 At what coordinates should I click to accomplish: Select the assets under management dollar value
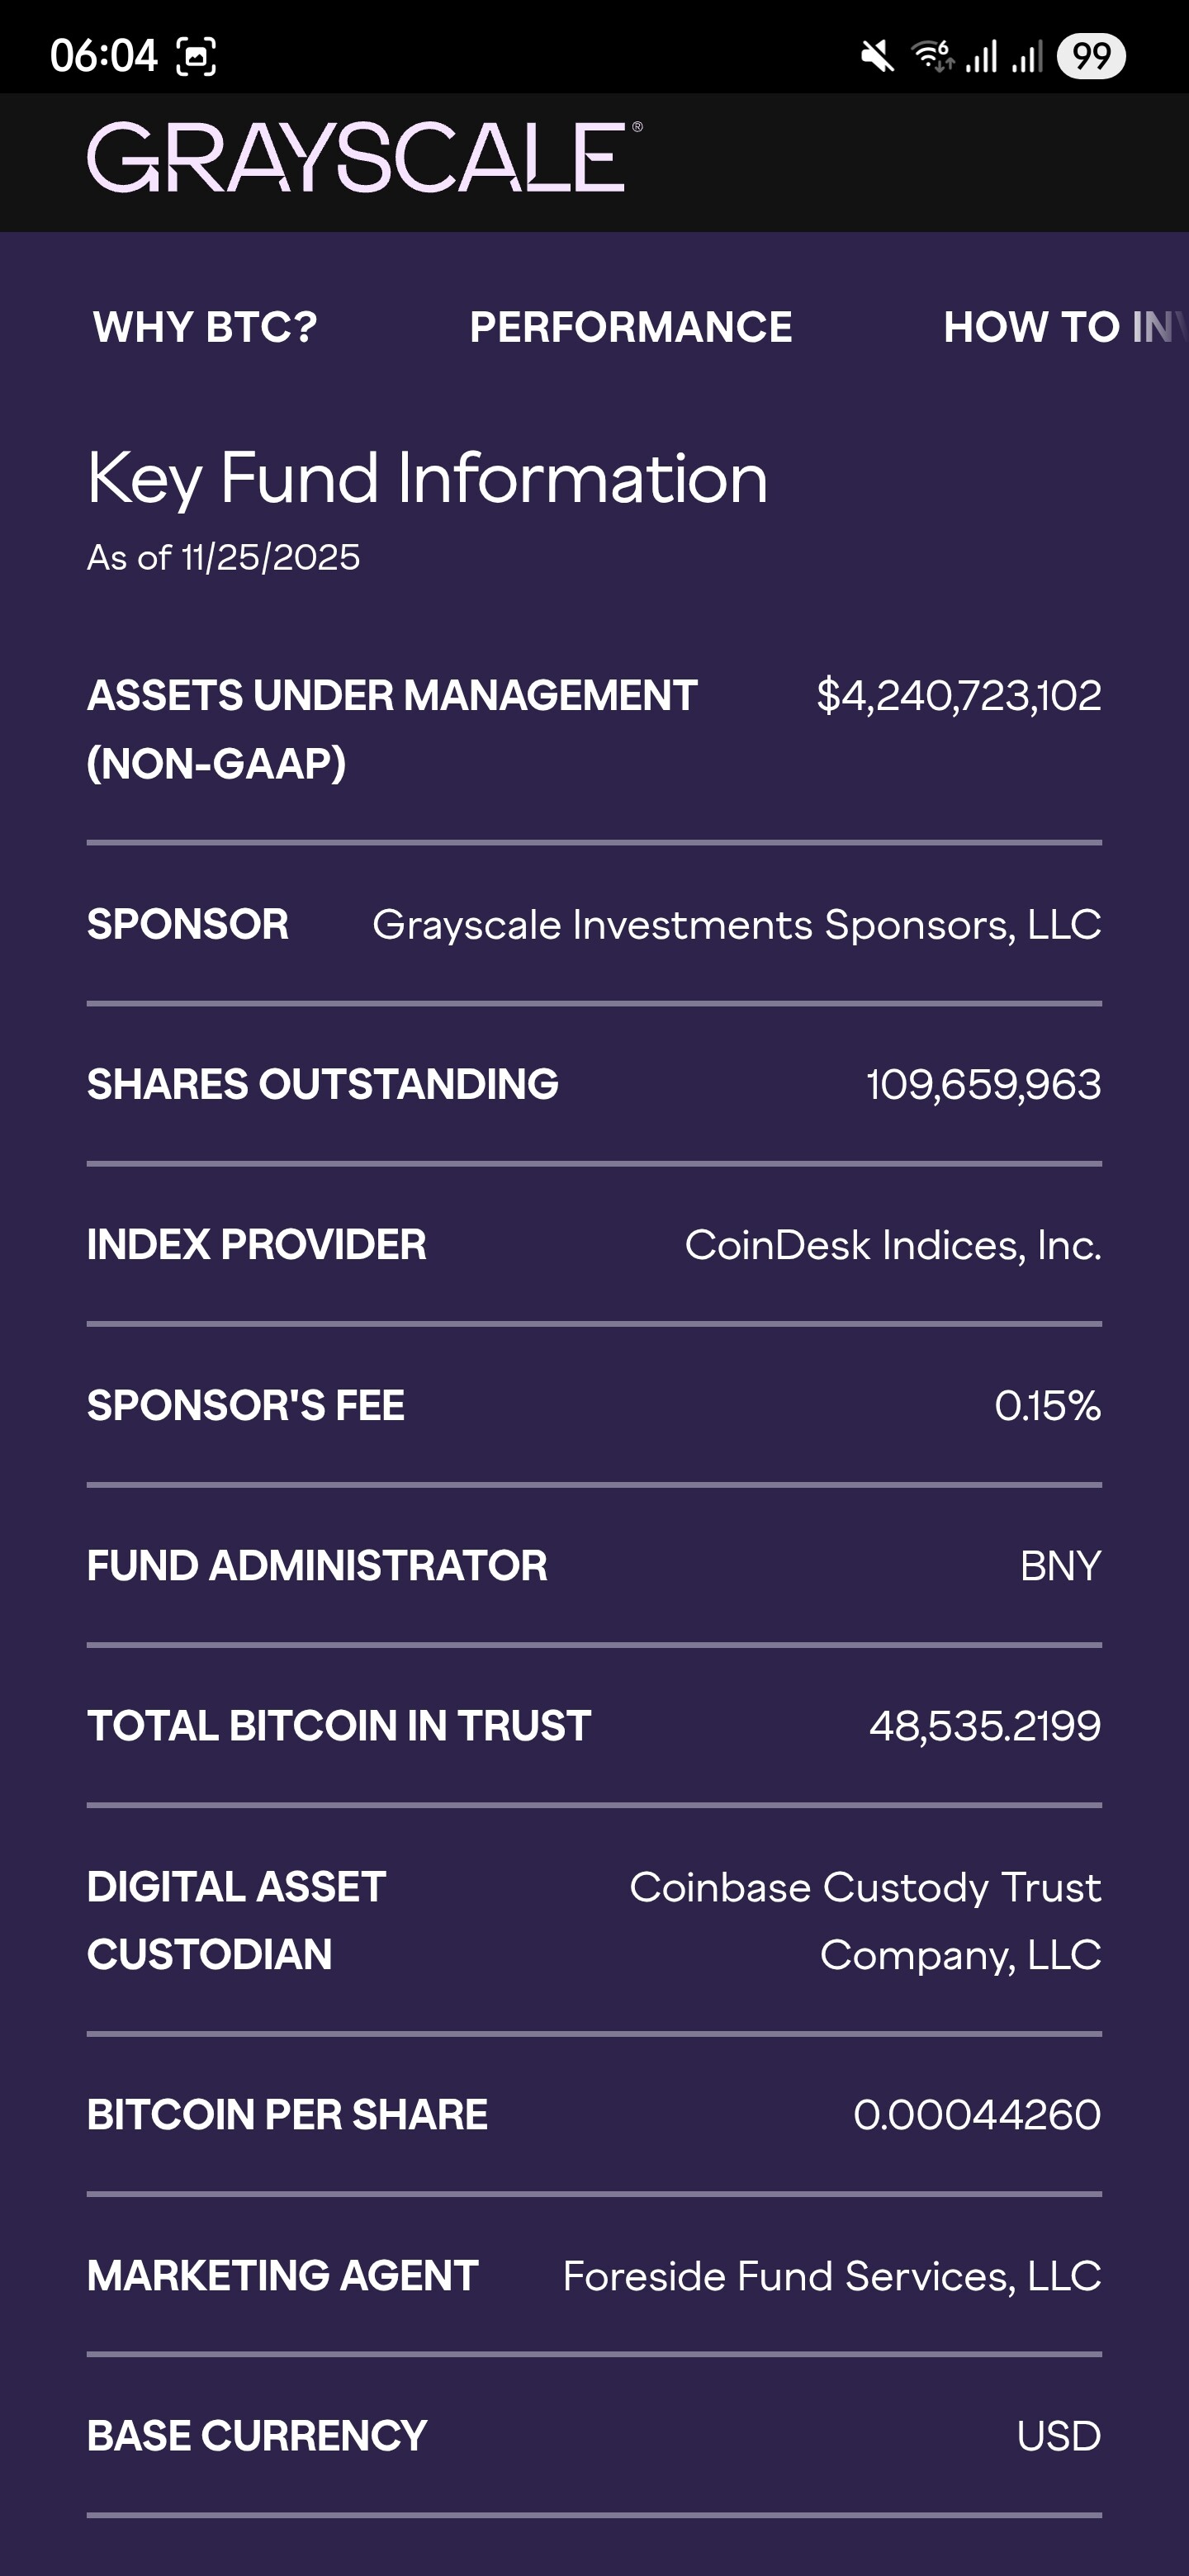click(x=958, y=695)
